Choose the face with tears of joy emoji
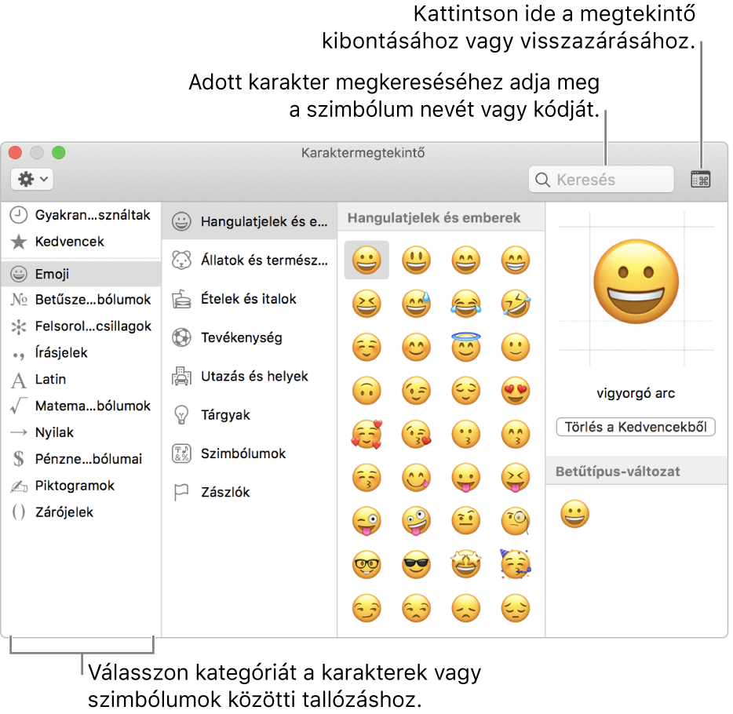733x714 pixels. (466, 304)
